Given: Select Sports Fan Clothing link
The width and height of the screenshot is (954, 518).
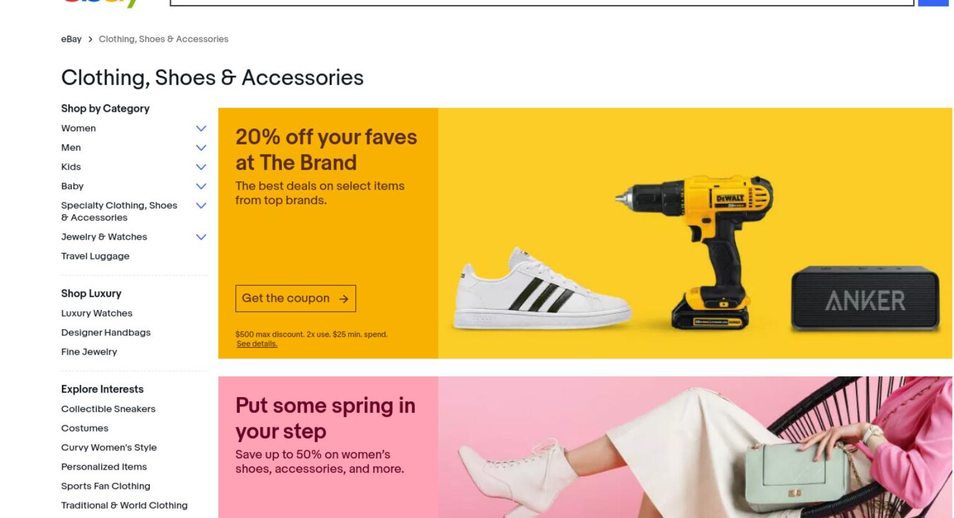Looking at the screenshot, I should 106,486.
